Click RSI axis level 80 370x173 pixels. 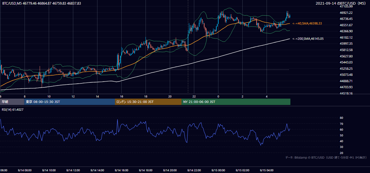click(x=341, y=118)
